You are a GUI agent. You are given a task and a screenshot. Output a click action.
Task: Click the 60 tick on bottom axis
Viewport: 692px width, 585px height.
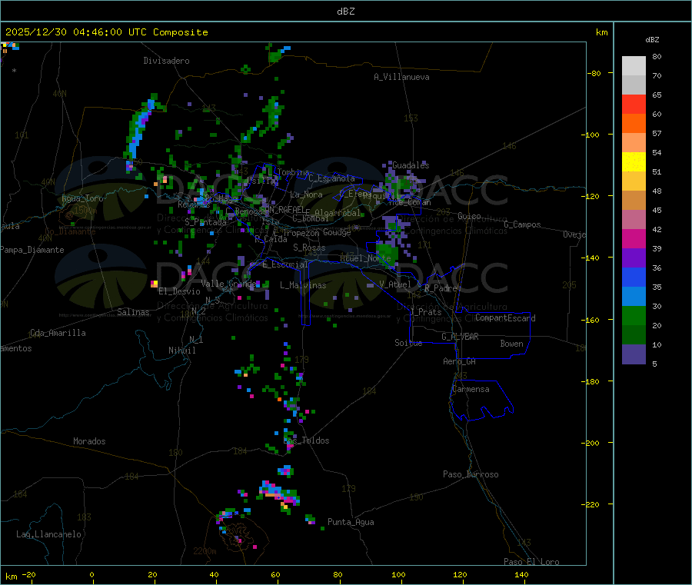click(275, 574)
